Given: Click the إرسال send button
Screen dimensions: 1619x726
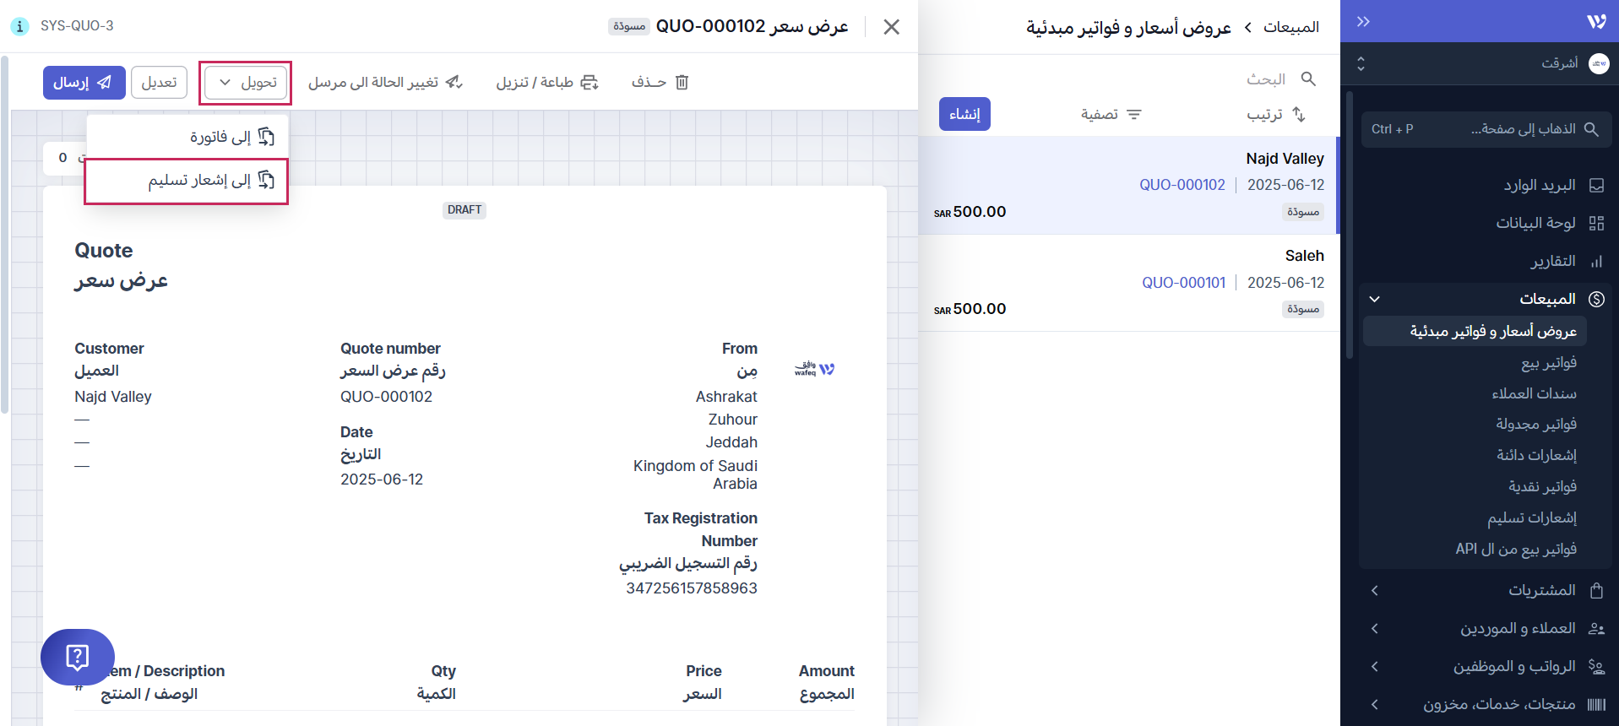Looking at the screenshot, I should coord(84,83).
